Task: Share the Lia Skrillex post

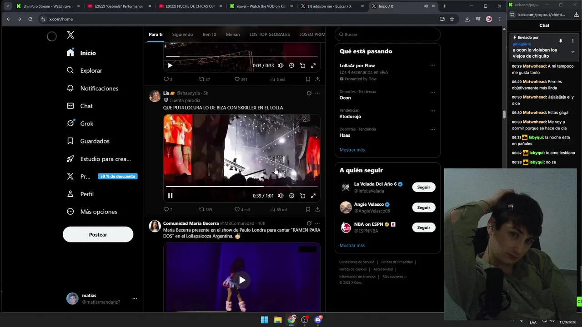Action: pos(317,209)
